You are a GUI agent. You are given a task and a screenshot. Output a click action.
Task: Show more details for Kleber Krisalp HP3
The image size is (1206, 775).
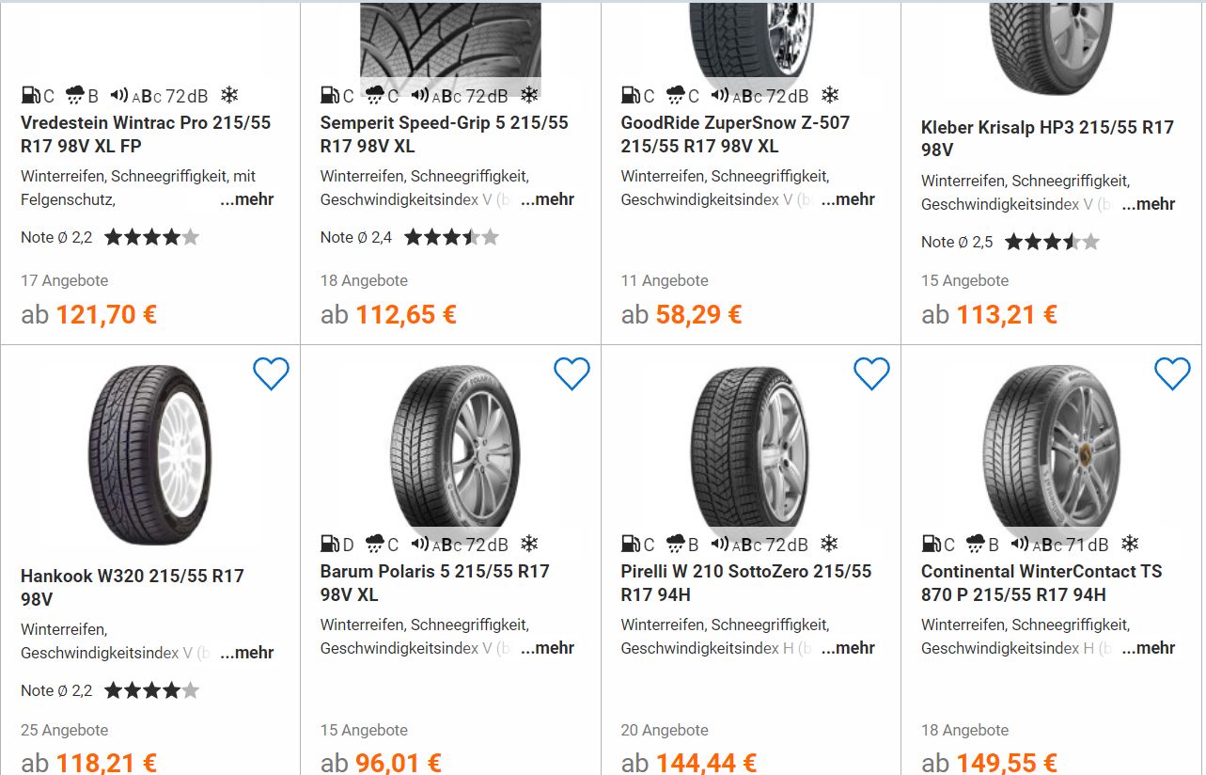click(x=1148, y=204)
